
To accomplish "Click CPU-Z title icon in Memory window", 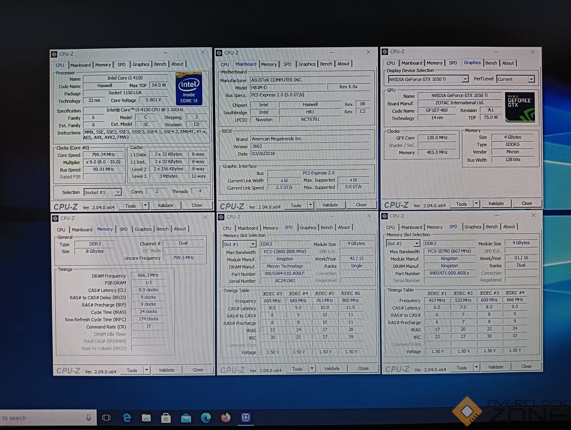I will pos(55,218).
